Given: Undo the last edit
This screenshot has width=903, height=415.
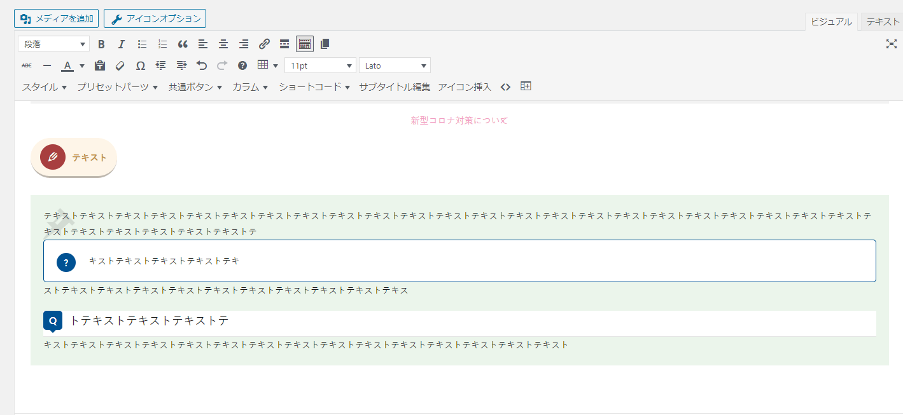Looking at the screenshot, I should pyautogui.click(x=202, y=65).
